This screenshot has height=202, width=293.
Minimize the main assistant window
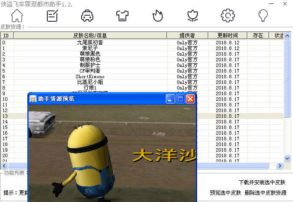271,4
